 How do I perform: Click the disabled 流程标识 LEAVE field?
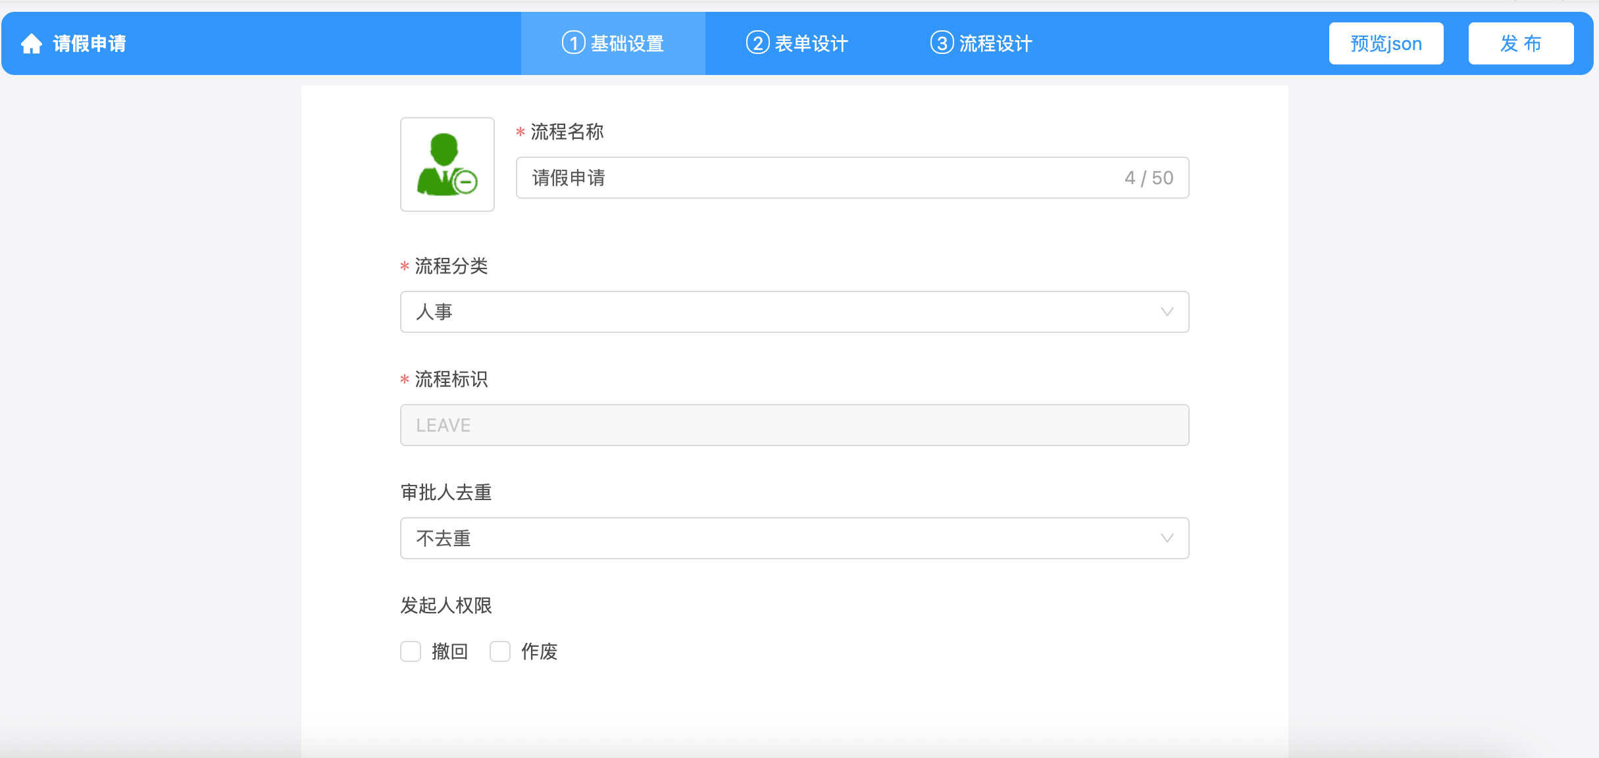(x=795, y=425)
